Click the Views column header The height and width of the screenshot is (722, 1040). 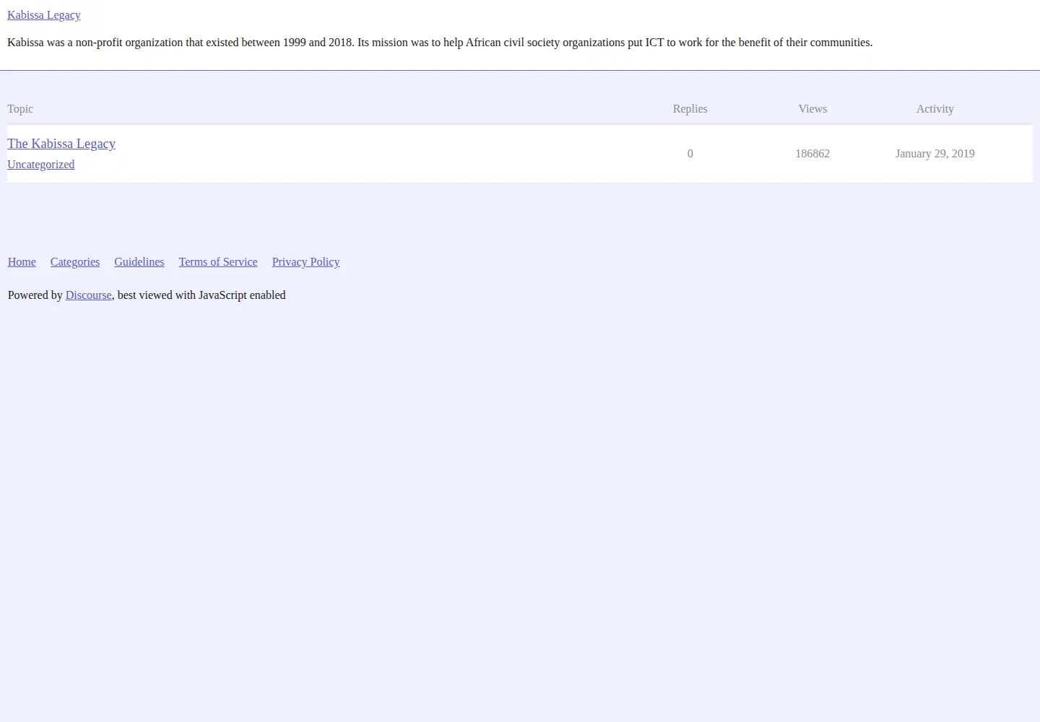812,109
